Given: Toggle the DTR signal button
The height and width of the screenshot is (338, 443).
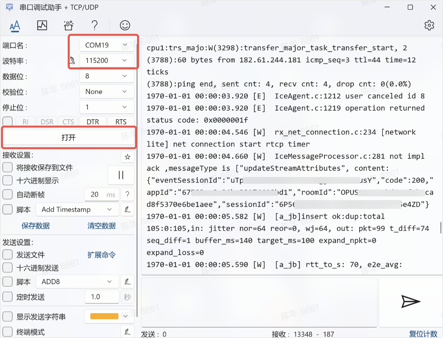Looking at the screenshot, I should [x=93, y=122].
